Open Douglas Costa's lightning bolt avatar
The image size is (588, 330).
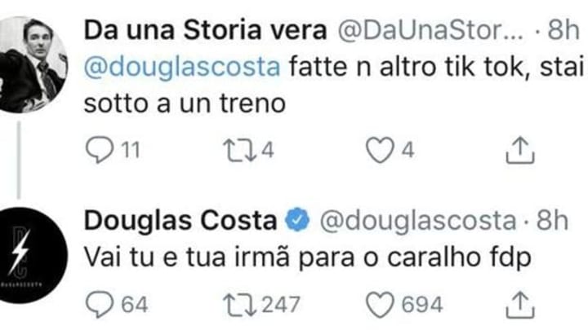click(31, 256)
